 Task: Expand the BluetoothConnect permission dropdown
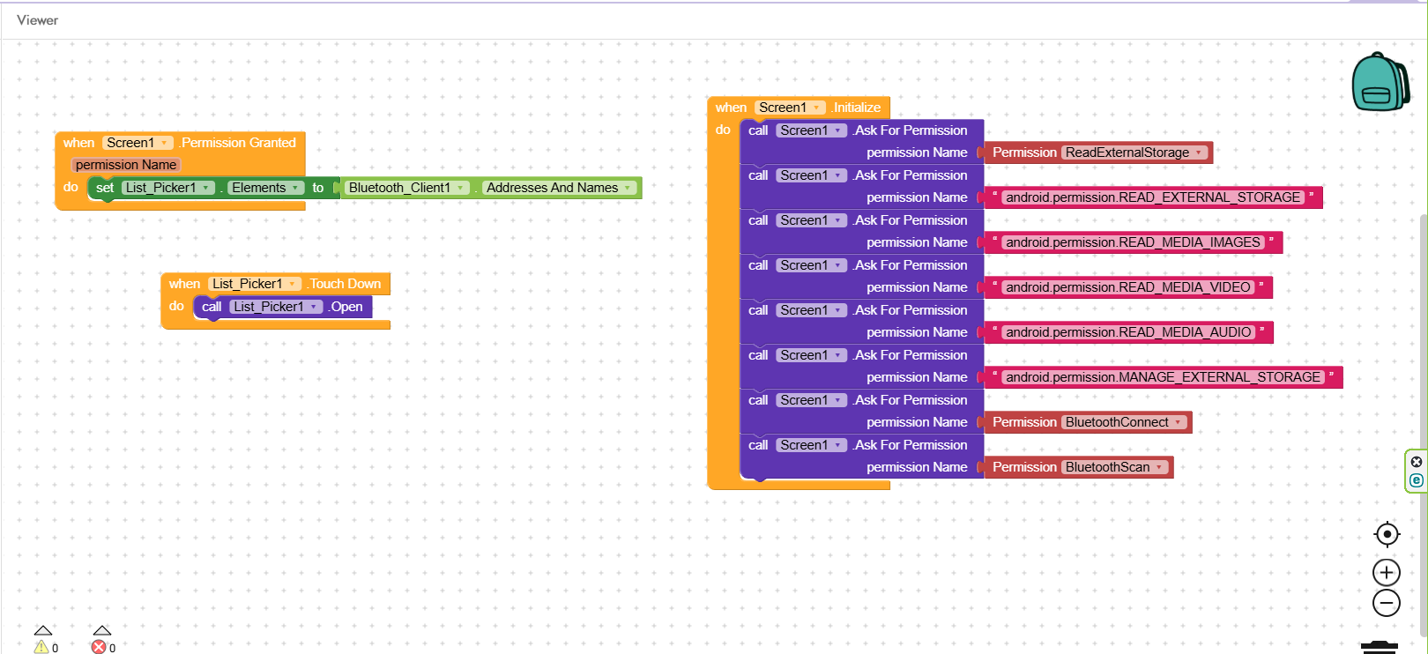[x=1178, y=422]
